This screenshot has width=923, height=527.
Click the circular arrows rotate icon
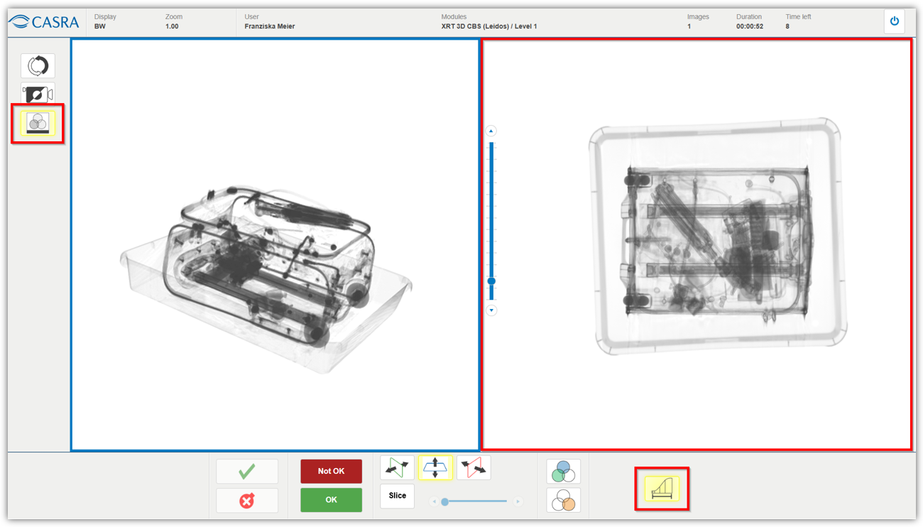coord(38,66)
